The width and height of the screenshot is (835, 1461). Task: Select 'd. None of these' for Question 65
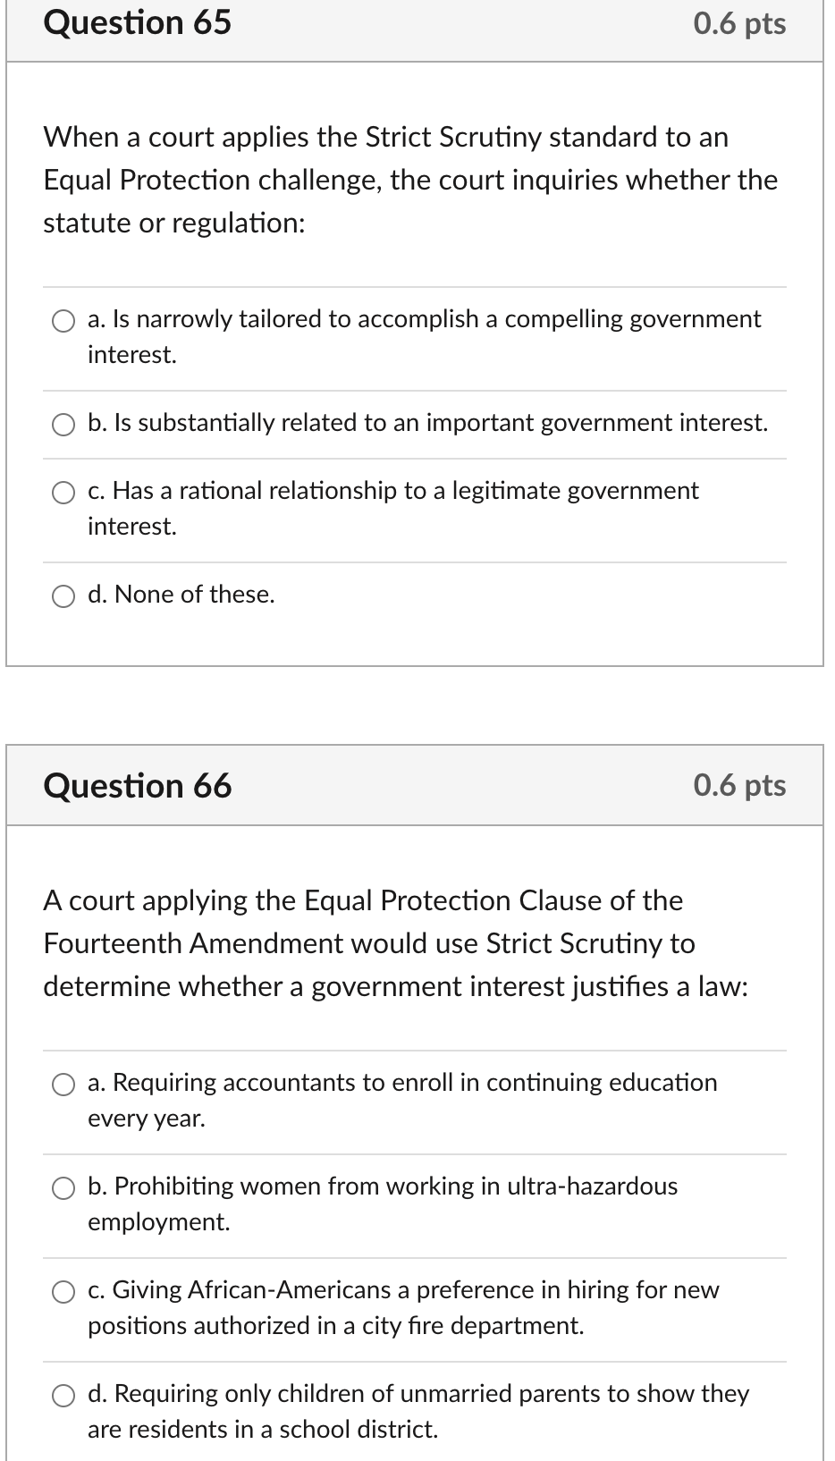pos(63,595)
